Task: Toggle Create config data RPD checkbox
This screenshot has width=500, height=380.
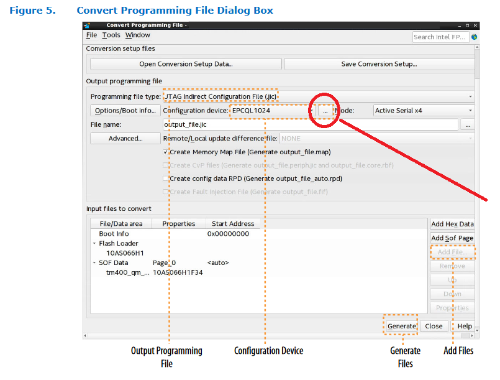Action: coord(165,178)
